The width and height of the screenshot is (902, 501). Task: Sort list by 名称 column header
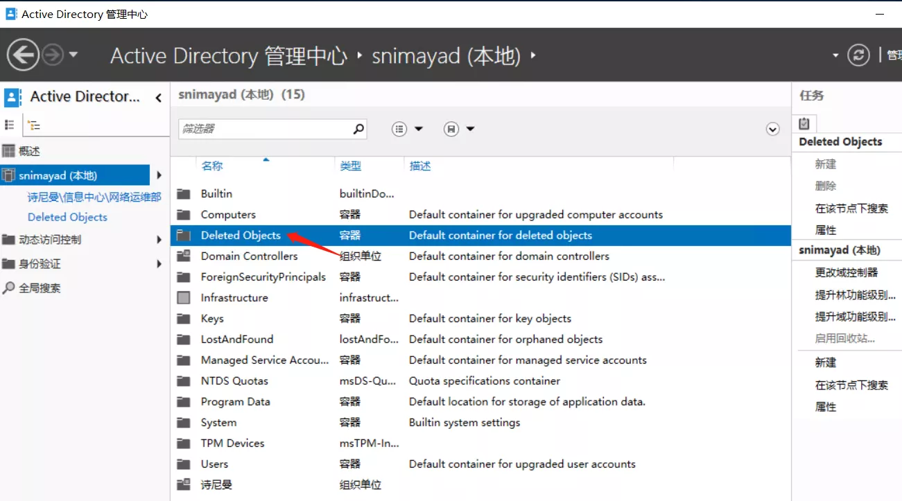click(x=212, y=166)
